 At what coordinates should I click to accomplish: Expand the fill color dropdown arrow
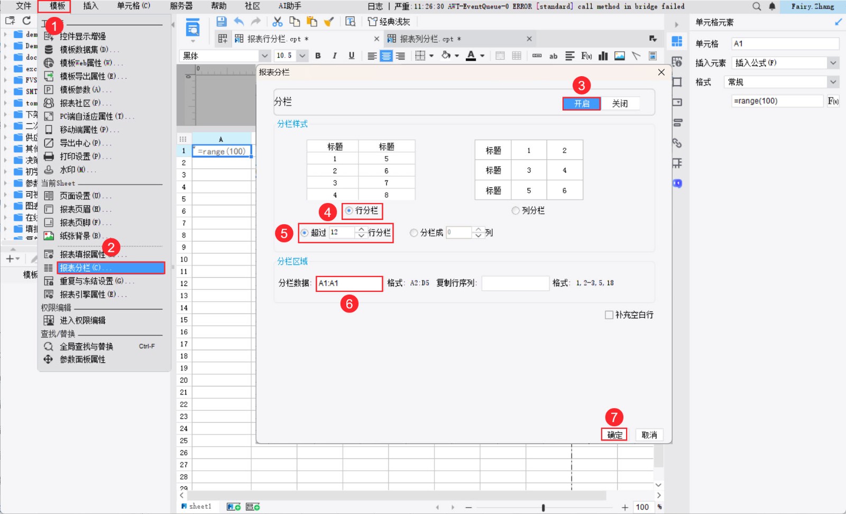(x=457, y=56)
